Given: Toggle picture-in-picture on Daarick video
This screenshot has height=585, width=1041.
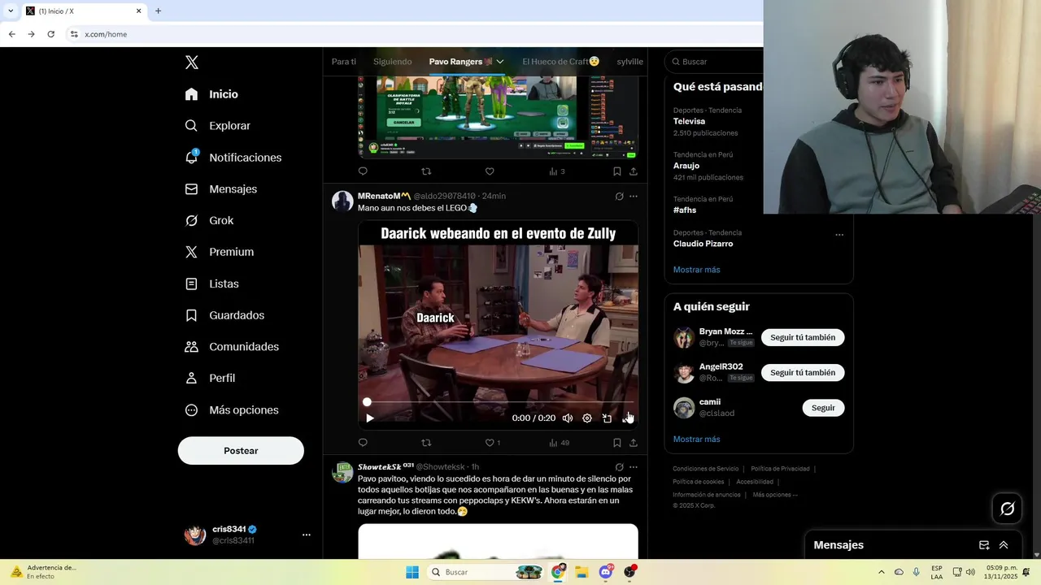Looking at the screenshot, I should [x=607, y=418].
